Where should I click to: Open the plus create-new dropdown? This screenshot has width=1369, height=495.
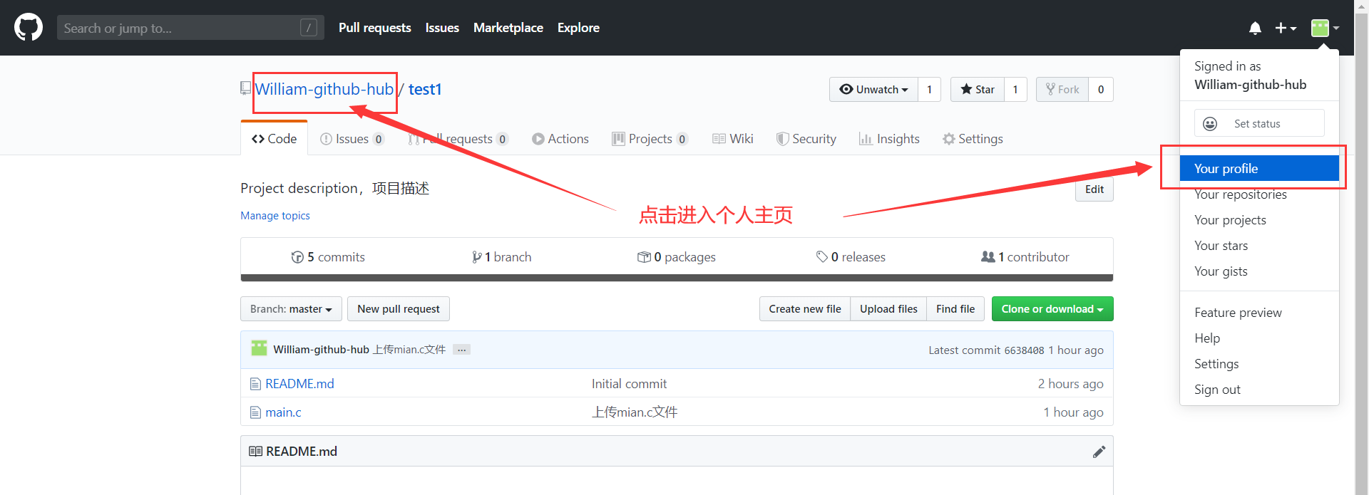tap(1286, 28)
